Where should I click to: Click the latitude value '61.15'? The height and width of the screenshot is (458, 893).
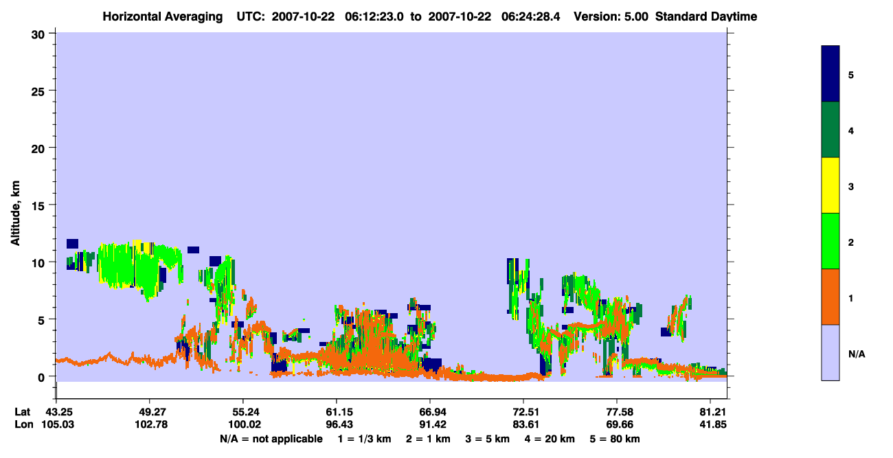337,412
